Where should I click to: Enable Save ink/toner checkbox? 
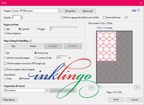(x=104, y=17)
